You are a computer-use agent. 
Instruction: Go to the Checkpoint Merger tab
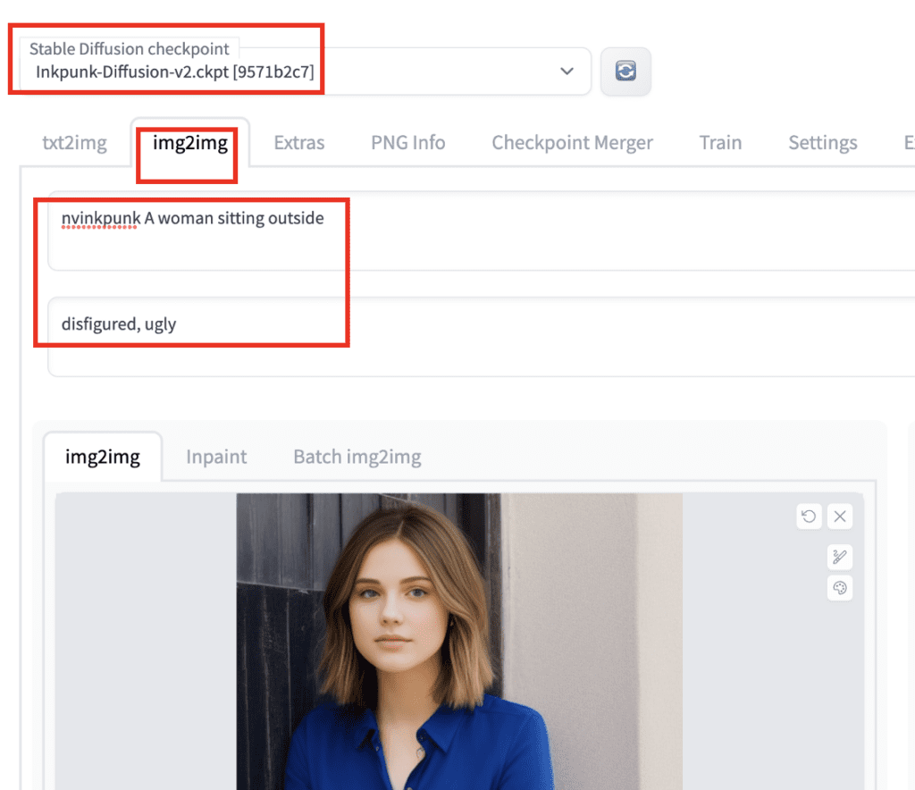(572, 142)
